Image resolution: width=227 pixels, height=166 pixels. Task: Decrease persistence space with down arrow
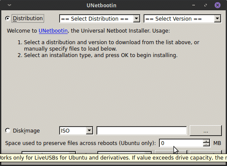pyautogui.click(x=206, y=145)
